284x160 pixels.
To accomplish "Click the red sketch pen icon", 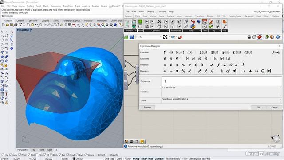I will (180, 37).
